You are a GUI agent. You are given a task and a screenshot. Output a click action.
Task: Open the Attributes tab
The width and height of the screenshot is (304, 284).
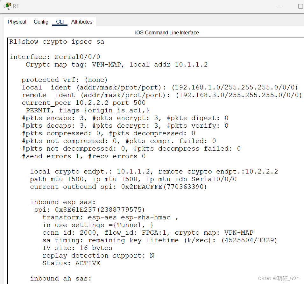pos(81,22)
